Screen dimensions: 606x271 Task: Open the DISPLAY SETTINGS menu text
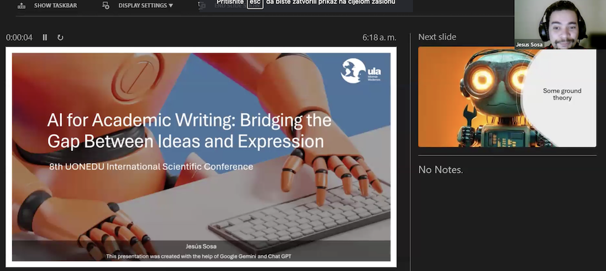(143, 5)
